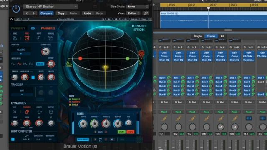Toggle Show Panner 2 checkbox
Viewport: 267px width, 150px height.
pos(70,102)
